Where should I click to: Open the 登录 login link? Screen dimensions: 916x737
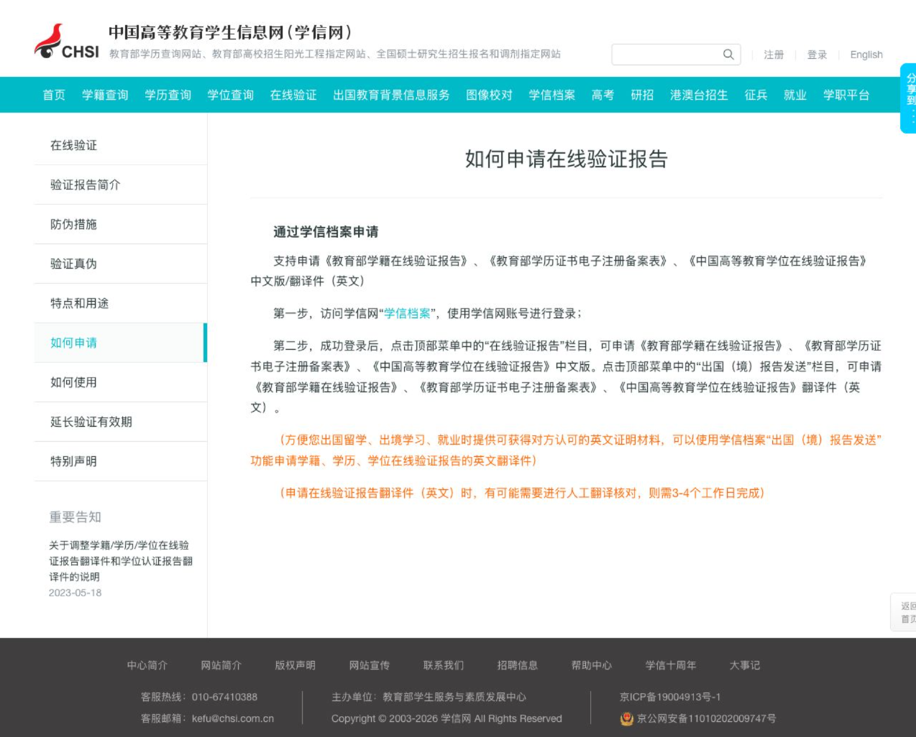817,55
